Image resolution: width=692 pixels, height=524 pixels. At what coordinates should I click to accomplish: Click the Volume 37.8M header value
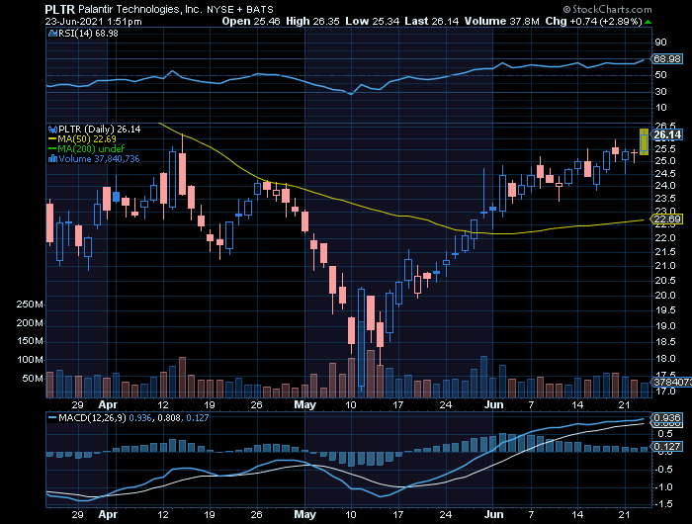pyautogui.click(x=502, y=21)
